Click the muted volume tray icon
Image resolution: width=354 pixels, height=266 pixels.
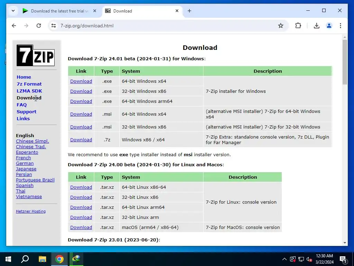click(x=309, y=259)
